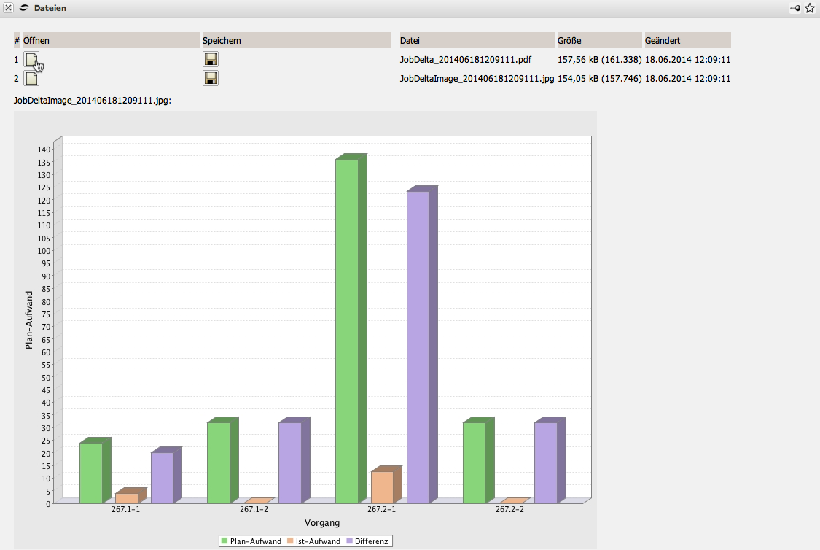Save the JobDelta PDF via its floppy disk icon
820x550 pixels.
tap(211, 60)
